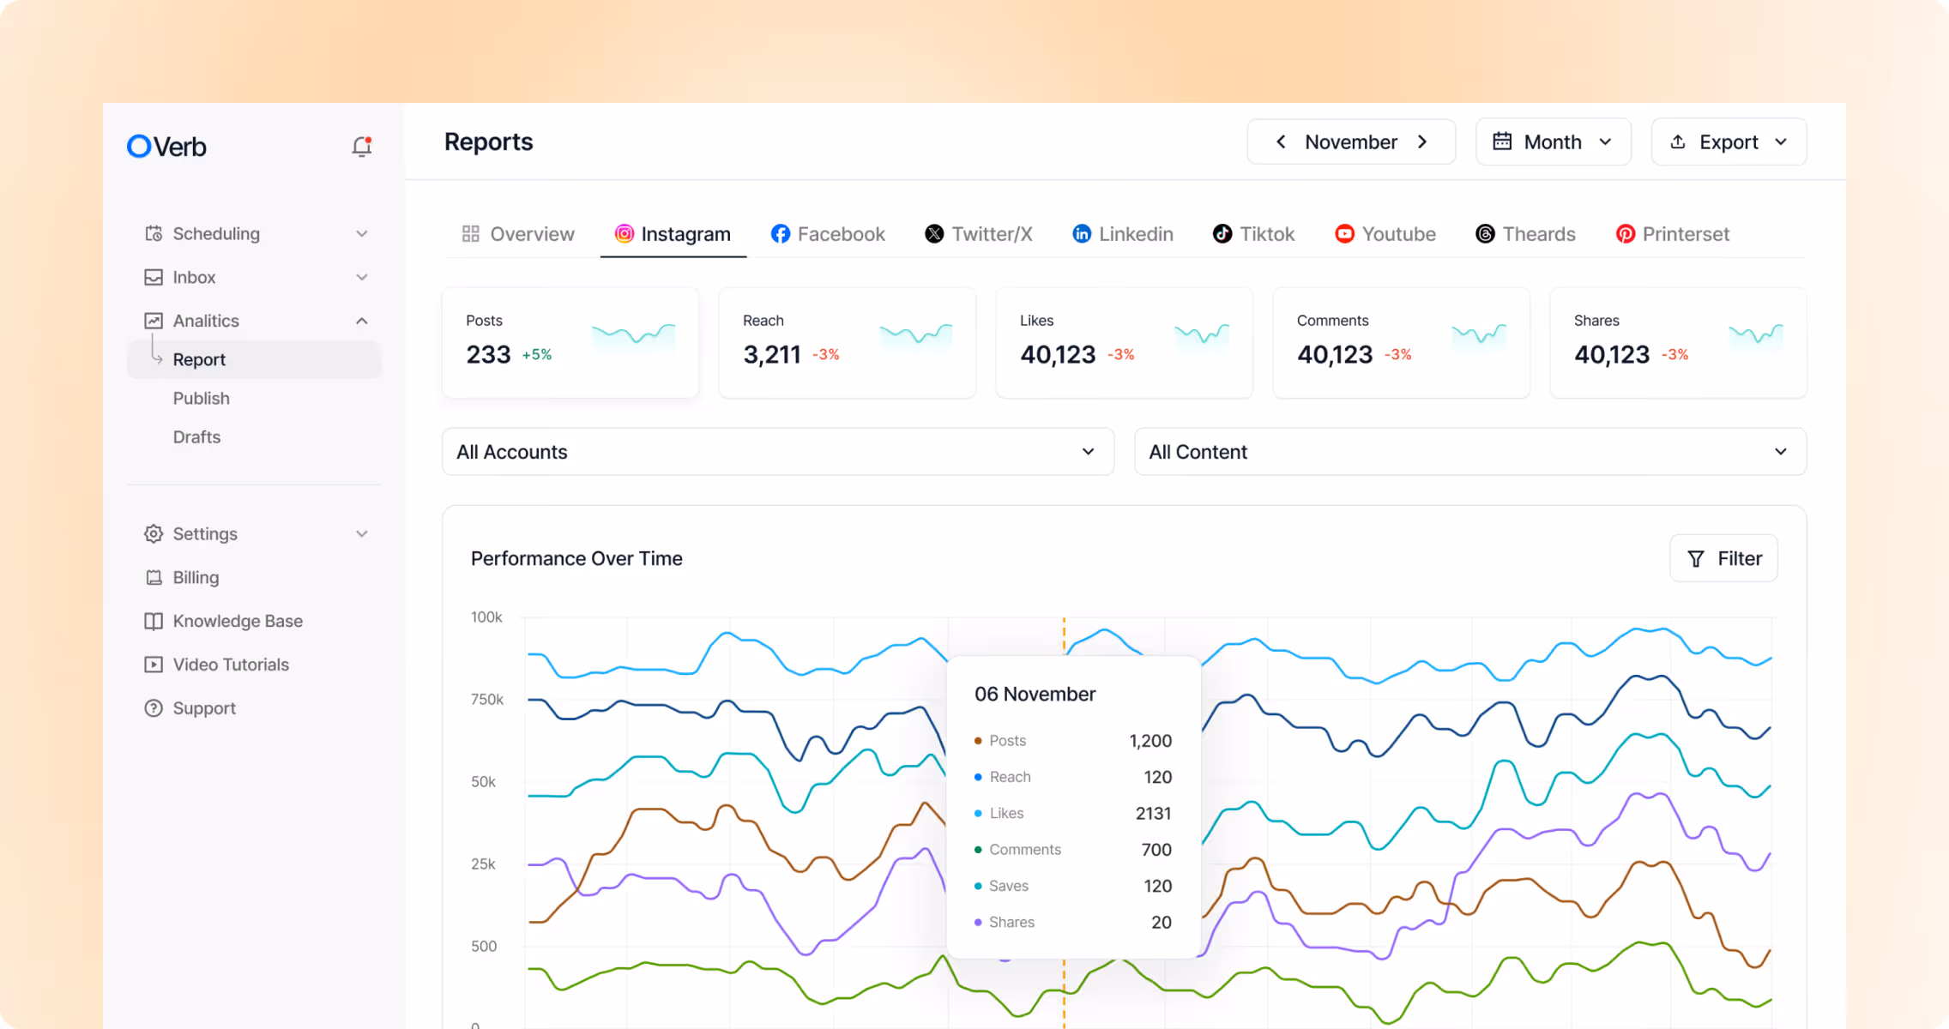Expand the Settings submenu

tap(361, 533)
